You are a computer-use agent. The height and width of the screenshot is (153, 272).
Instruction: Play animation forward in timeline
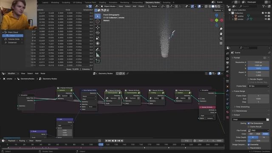tap(116, 141)
